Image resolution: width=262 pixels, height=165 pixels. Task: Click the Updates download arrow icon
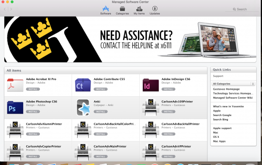point(155,9)
